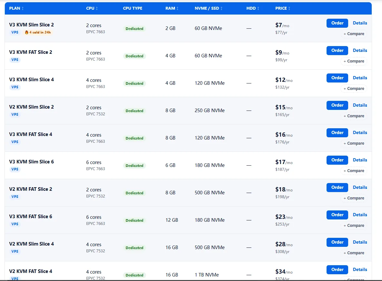Add V3 KVM Slim Slice 4 to Compare
The height and width of the screenshot is (281, 382).
[x=354, y=89]
